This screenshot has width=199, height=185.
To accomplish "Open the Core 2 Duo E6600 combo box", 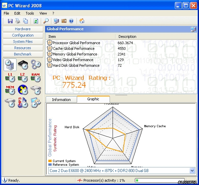I will [122, 171].
